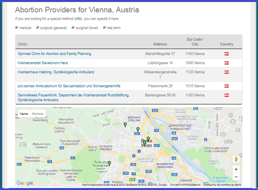Click the Google logo on map
This screenshot has width=258, height=190.
25,183
